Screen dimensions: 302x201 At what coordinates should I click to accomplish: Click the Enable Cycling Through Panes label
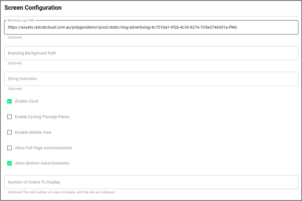(x=42, y=117)
